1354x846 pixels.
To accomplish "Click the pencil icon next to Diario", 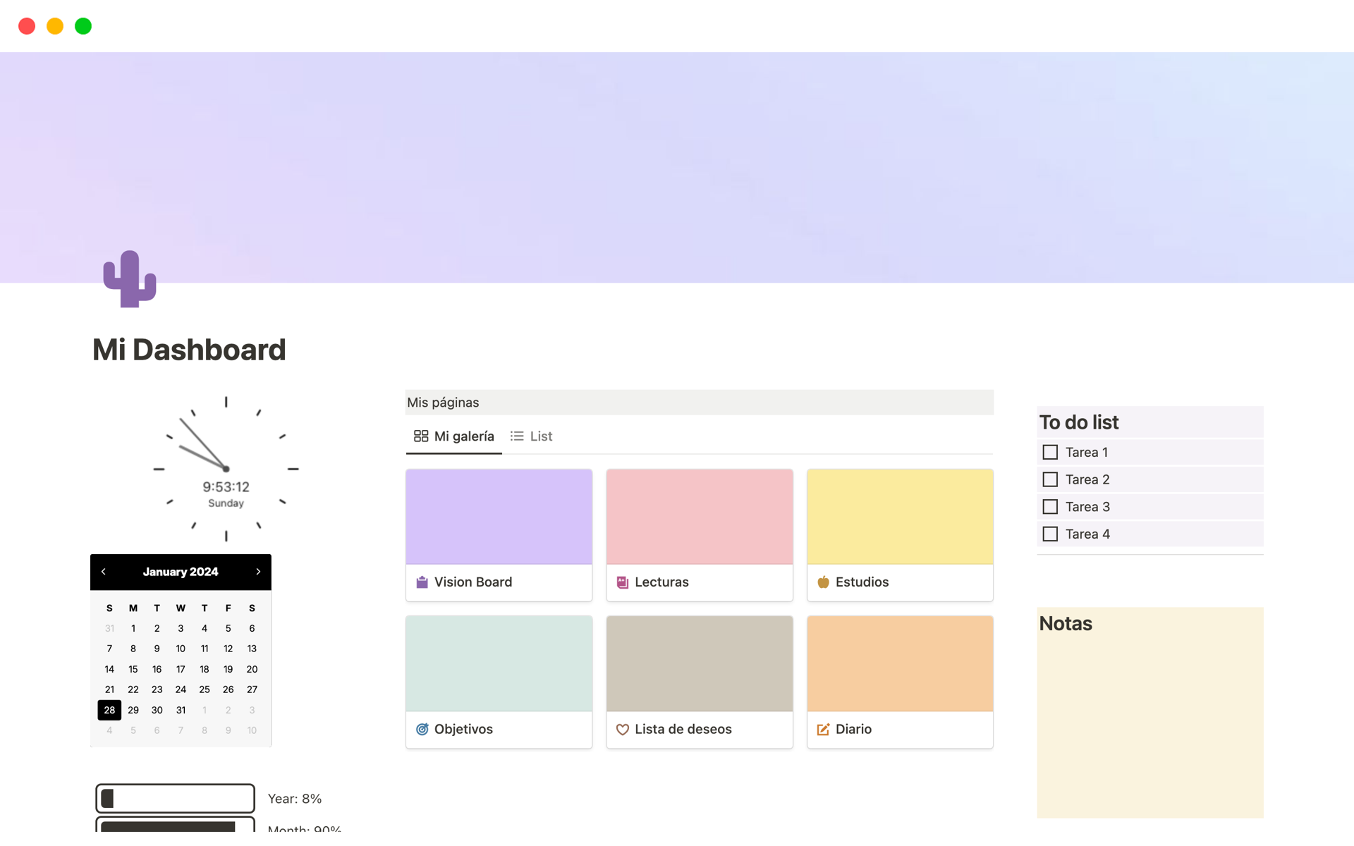I will [x=823, y=729].
